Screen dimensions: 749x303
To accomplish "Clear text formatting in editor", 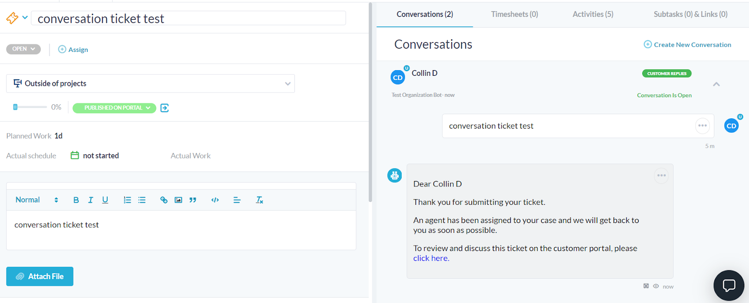I will point(259,200).
